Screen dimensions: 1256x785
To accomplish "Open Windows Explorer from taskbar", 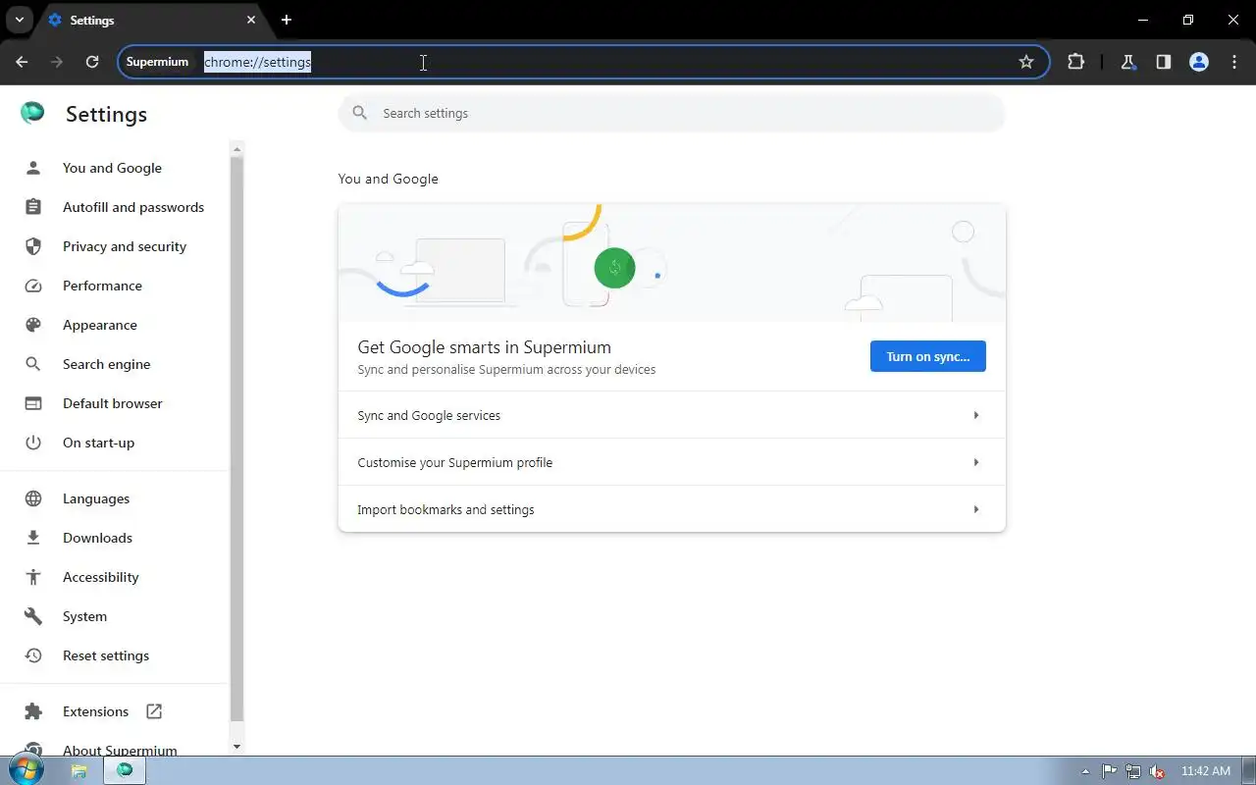I will (78, 771).
